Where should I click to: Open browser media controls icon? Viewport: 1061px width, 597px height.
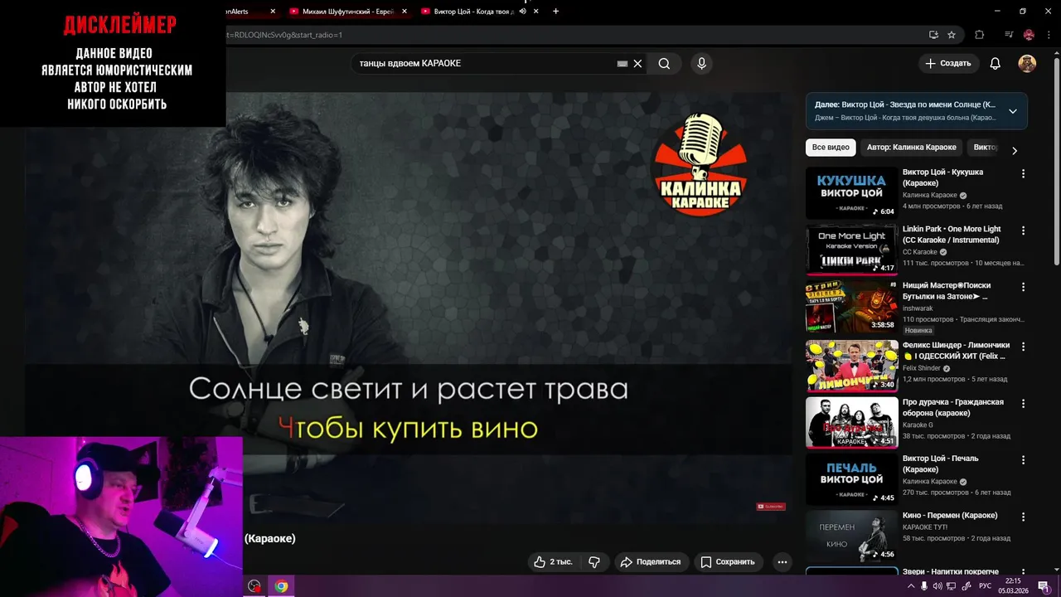[x=1009, y=35]
